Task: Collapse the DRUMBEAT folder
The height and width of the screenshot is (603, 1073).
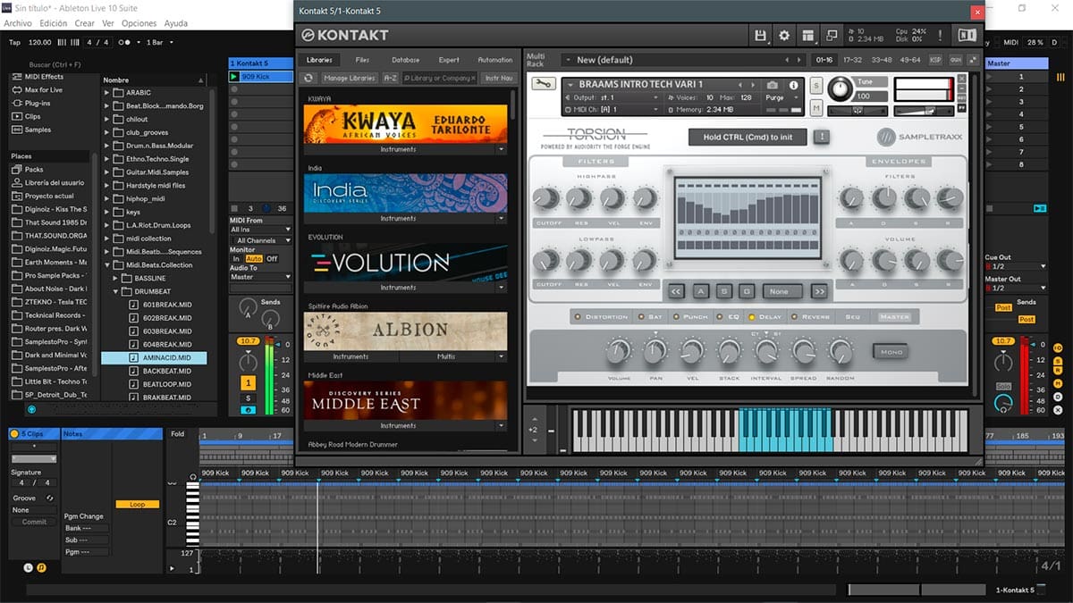Action: (x=116, y=291)
